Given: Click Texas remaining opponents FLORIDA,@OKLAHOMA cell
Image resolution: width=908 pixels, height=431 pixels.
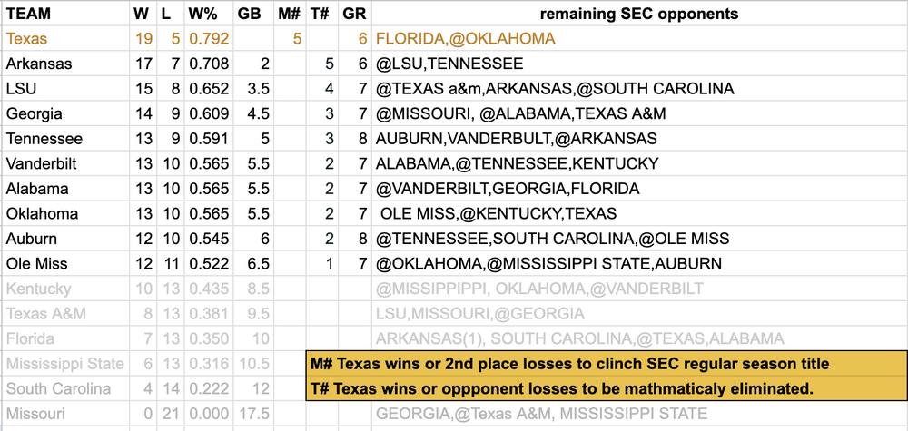Looking at the screenshot, I should click(x=465, y=39).
